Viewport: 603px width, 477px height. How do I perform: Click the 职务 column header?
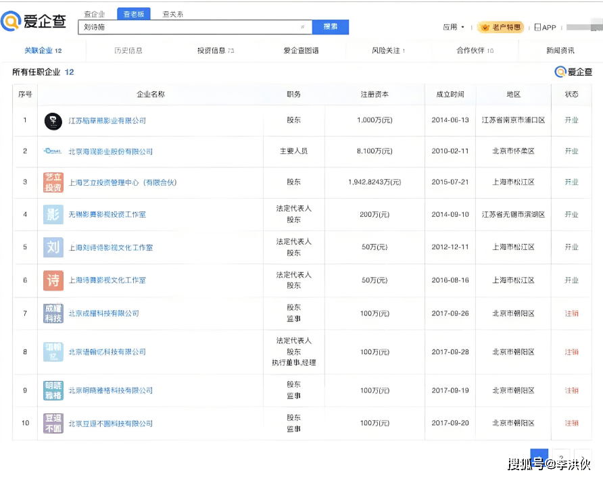click(294, 94)
